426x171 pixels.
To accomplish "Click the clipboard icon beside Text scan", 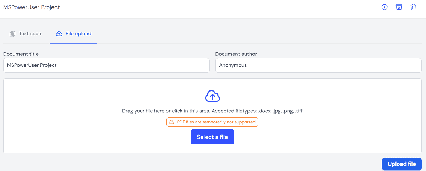I will click(12, 34).
